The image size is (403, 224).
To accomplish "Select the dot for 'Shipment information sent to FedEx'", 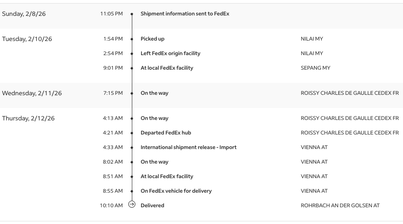I will 132,14.
